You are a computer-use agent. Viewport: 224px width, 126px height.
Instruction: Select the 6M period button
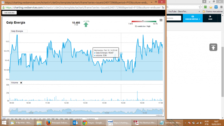(x=20, y=119)
